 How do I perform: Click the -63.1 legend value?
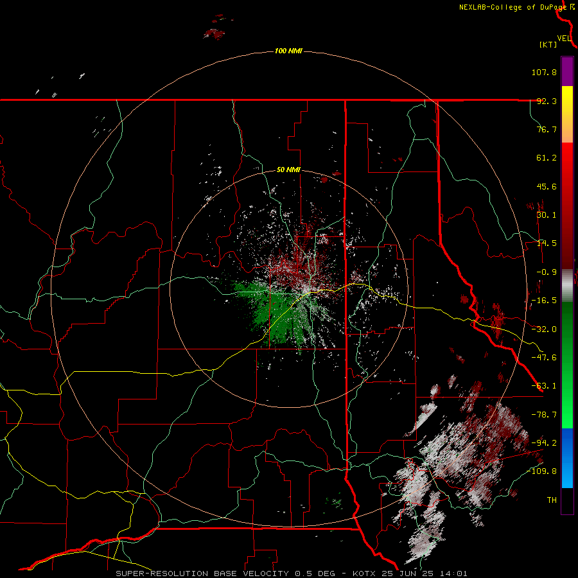pyautogui.click(x=544, y=386)
